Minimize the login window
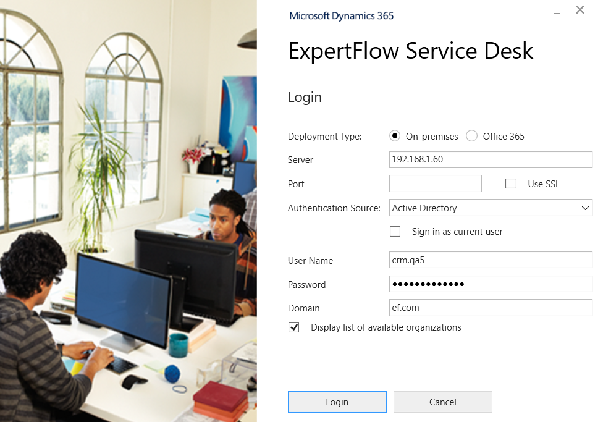This screenshot has width=611, height=422. click(x=557, y=11)
